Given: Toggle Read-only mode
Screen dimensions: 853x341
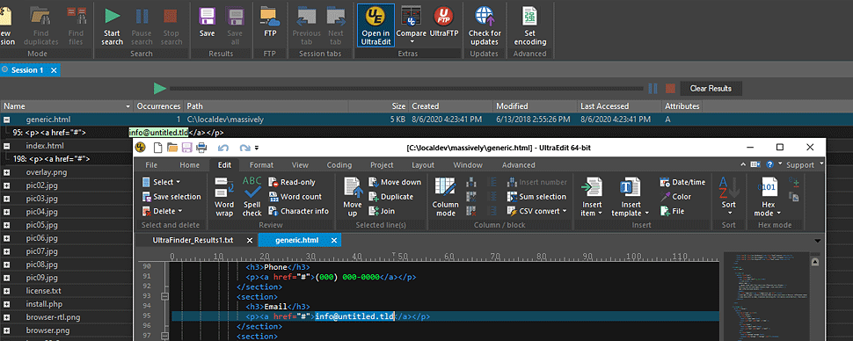Looking at the screenshot, I should [x=293, y=182].
